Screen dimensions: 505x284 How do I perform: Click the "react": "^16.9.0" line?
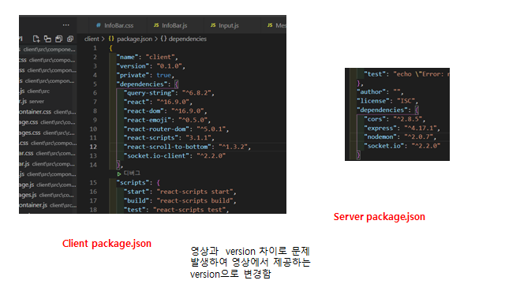coord(158,102)
